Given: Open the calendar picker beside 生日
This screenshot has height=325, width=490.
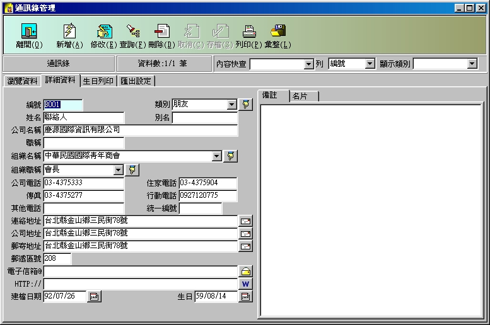Looking at the screenshot, I should [x=246, y=297].
